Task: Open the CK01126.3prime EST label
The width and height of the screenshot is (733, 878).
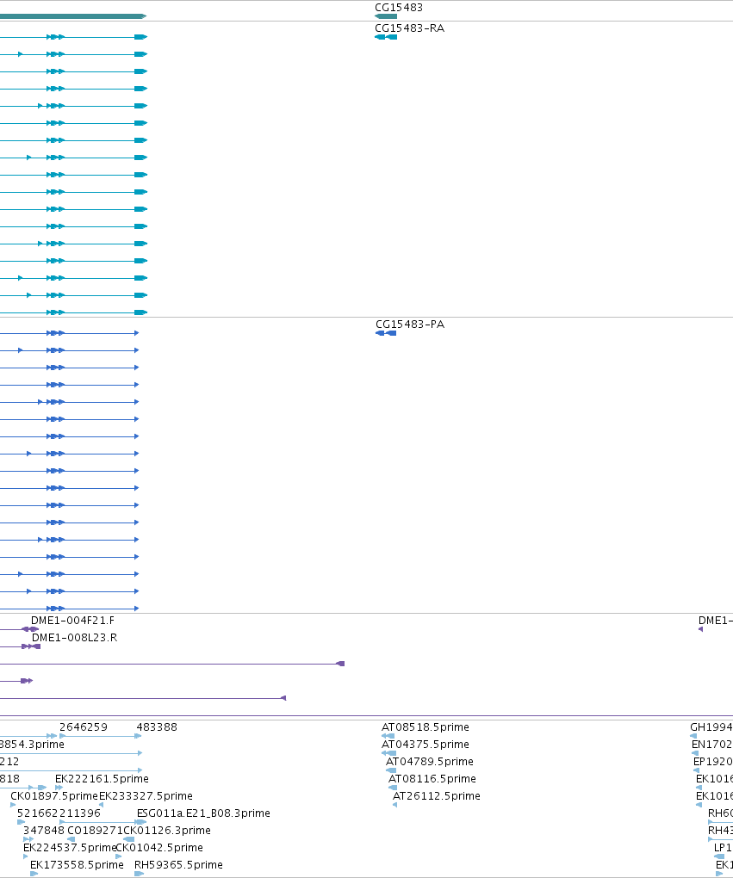Action: [167, 831]
